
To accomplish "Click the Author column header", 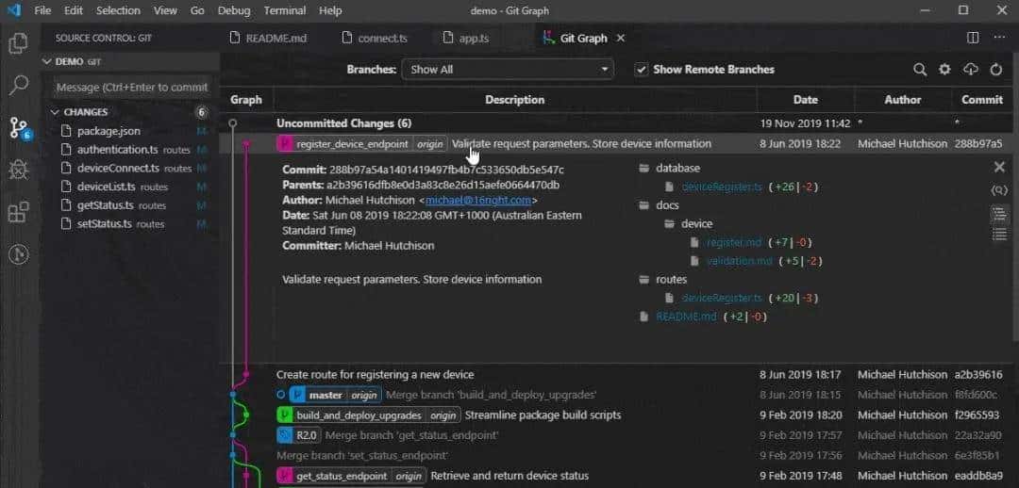I will click(x=903, y=100).
